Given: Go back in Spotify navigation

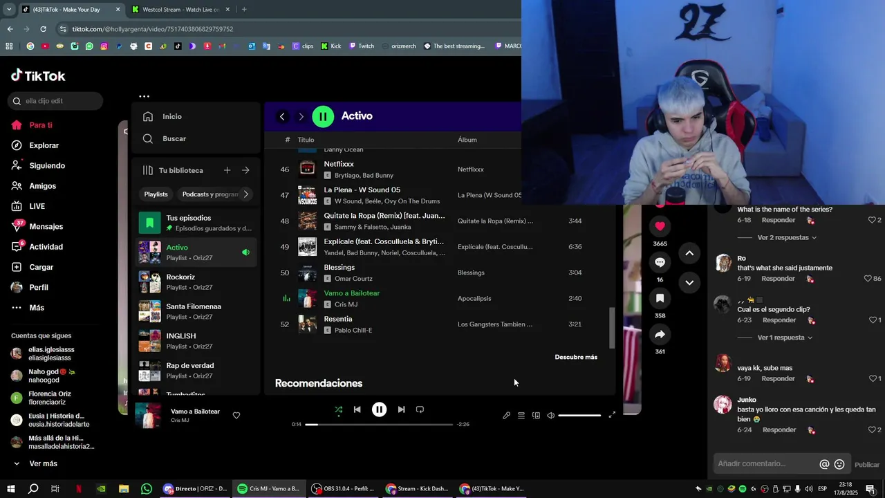Looking at the screenshot, I should (282, 116).
